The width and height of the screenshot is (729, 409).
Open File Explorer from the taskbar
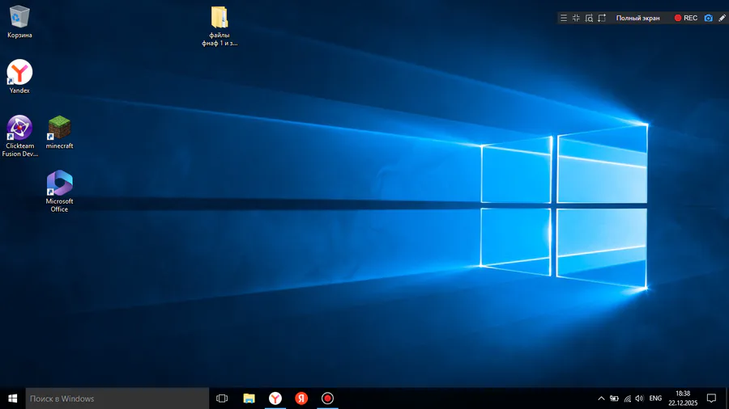point(249,398)
